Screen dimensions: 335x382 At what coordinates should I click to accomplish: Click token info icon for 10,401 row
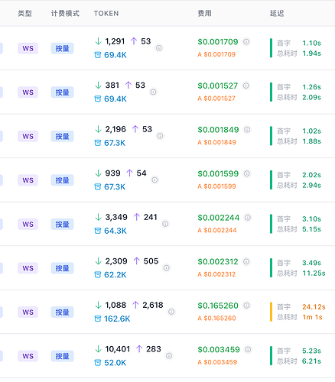(169, 355)
